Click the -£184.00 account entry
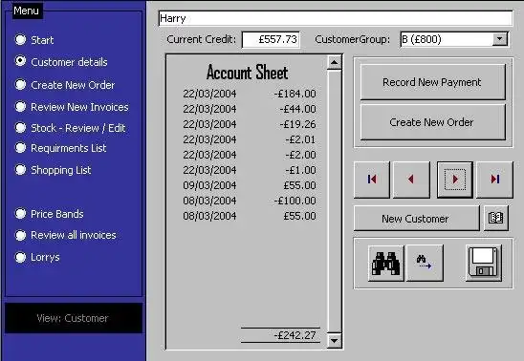The width and height of the screenshot is (524, 361). (295, 94)
